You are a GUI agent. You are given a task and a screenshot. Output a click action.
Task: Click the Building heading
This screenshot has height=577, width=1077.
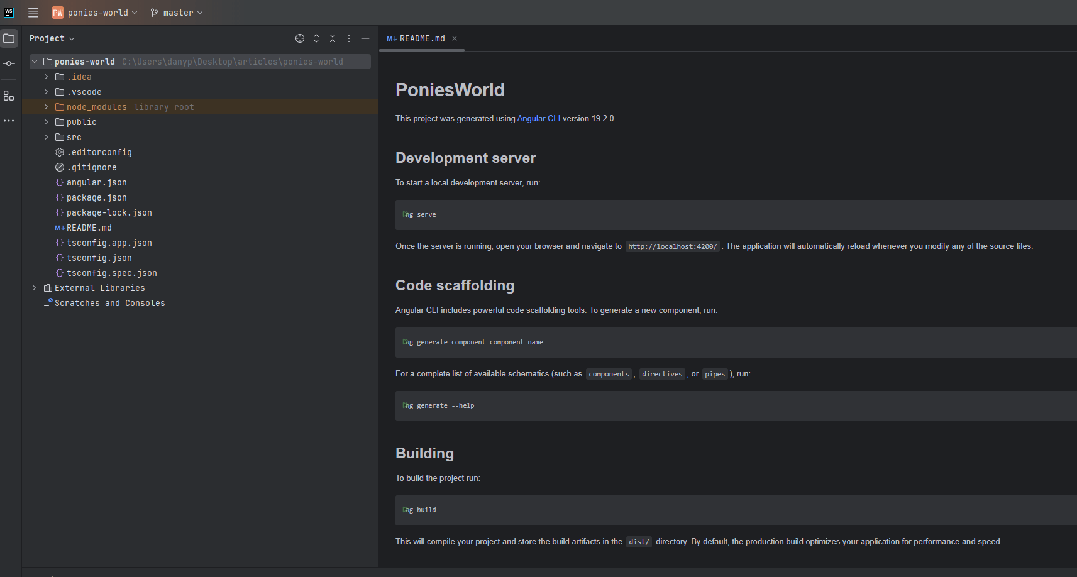pyautogui.click(x=425, y=453)
